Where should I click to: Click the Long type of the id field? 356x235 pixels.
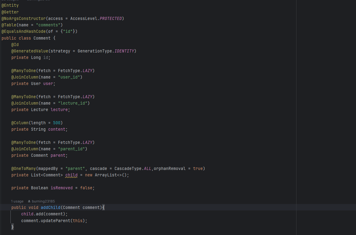click(x=36, y=58)
